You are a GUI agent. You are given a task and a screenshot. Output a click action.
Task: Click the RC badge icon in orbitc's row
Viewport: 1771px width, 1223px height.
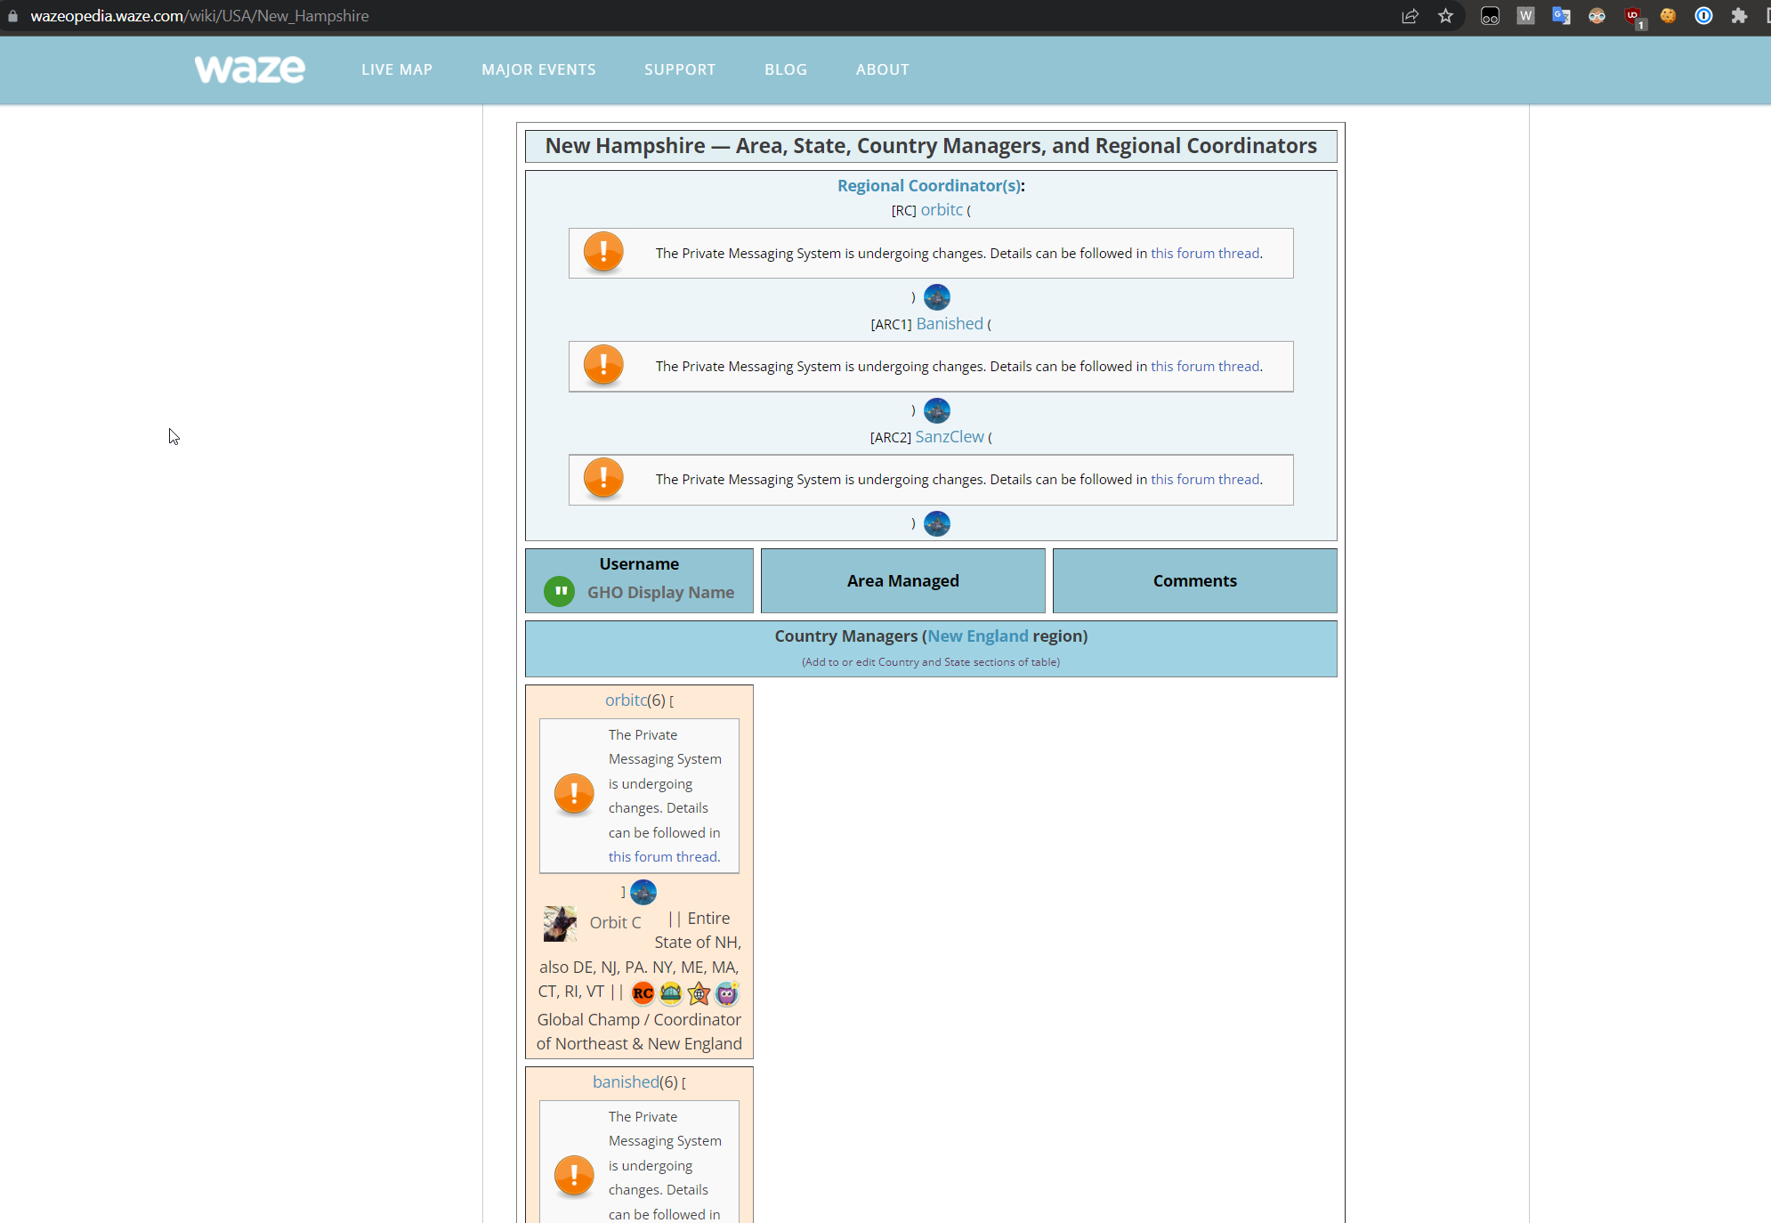[x=643, y=993]
